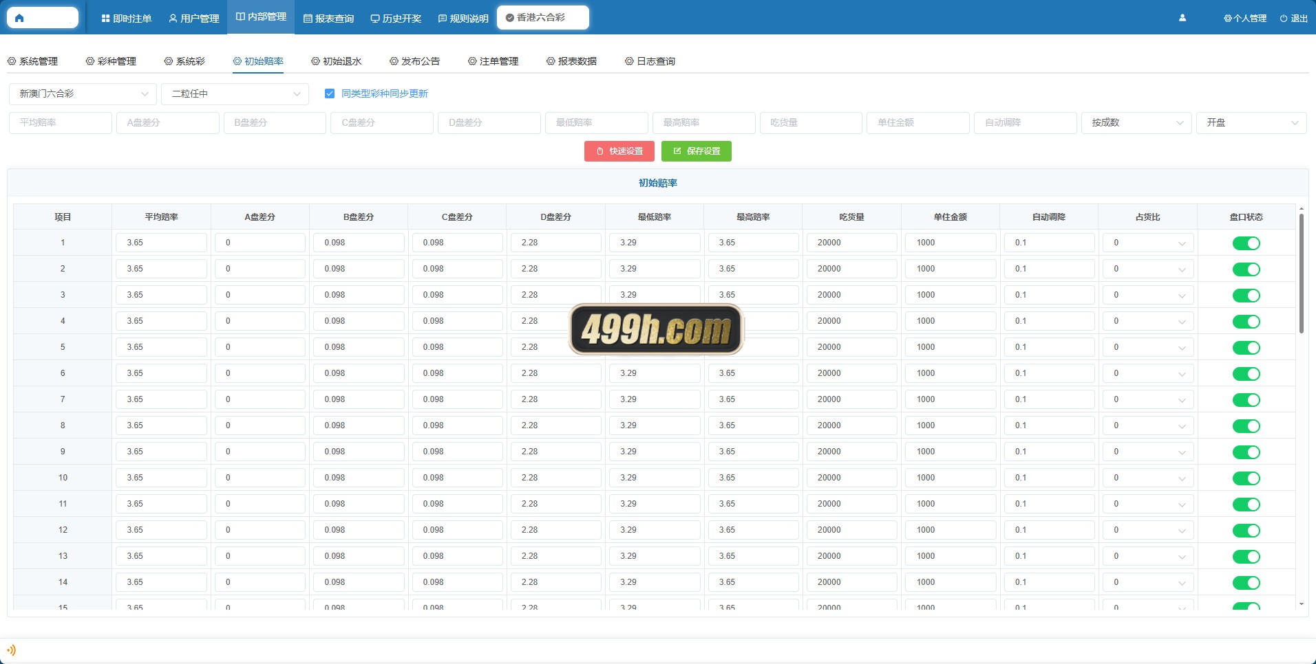
Task: Toggle 盘口状态 switch for row 11
Action: pos(1246,505)
